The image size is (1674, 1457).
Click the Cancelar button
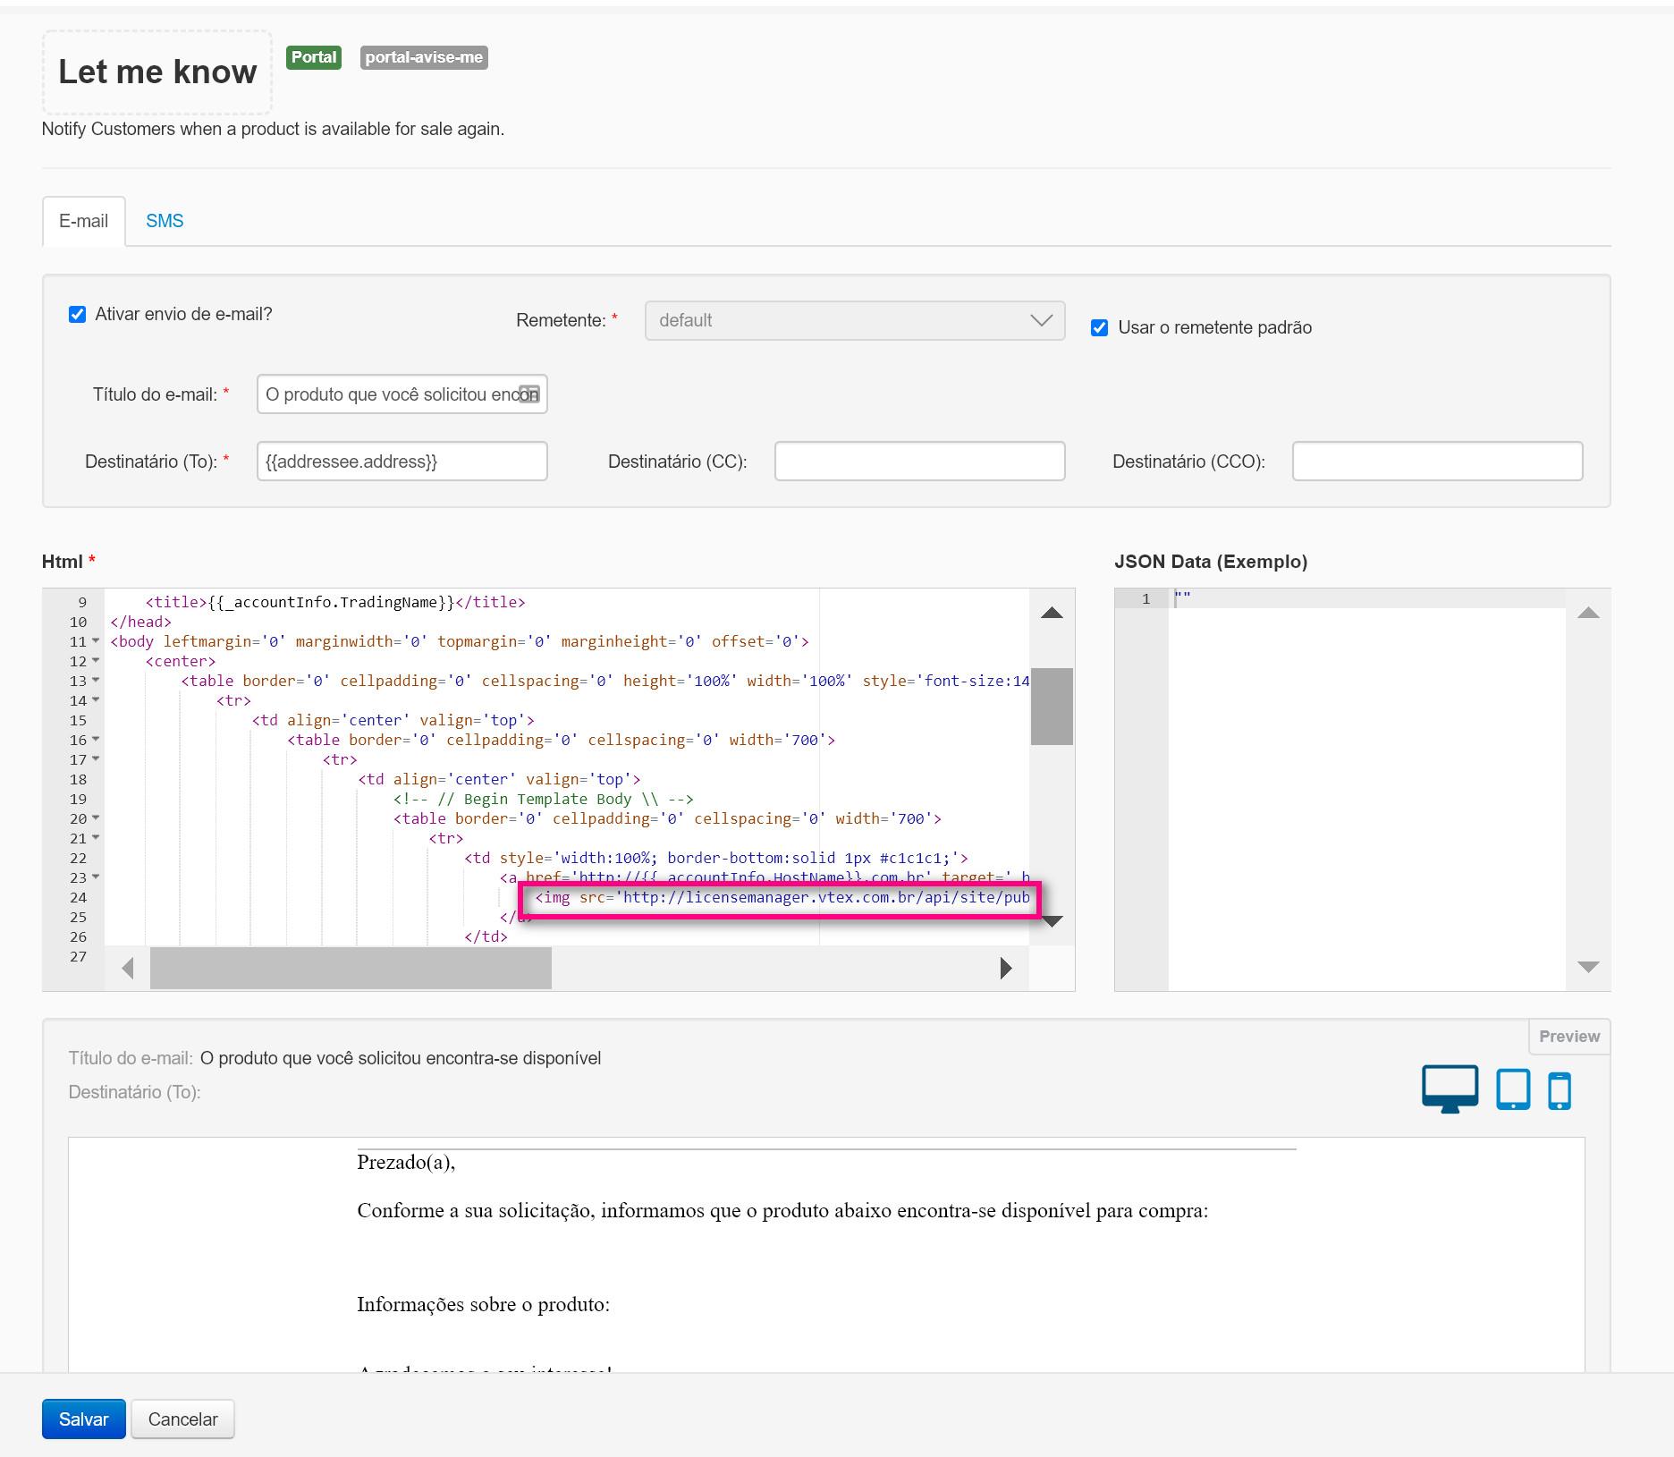pyautogui.click(x=182, y=1419)
